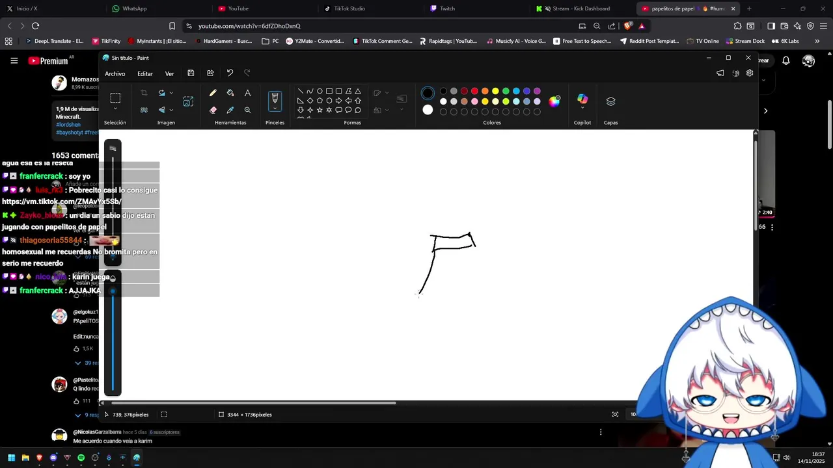Open the Flip dropdown arrow
833x468 pixels.
171,110
